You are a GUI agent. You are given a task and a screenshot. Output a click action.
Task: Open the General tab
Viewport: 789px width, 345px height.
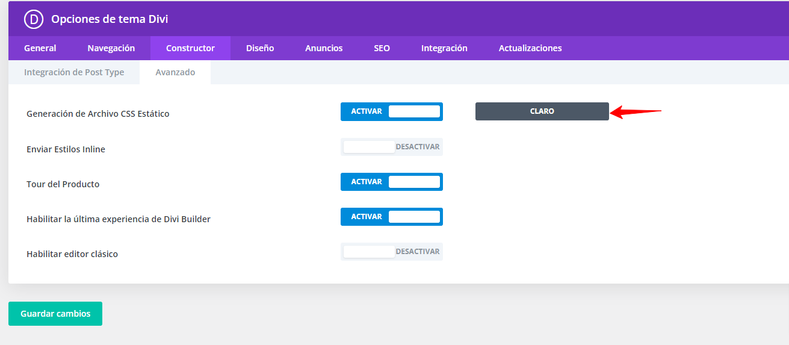pos(40,48)
